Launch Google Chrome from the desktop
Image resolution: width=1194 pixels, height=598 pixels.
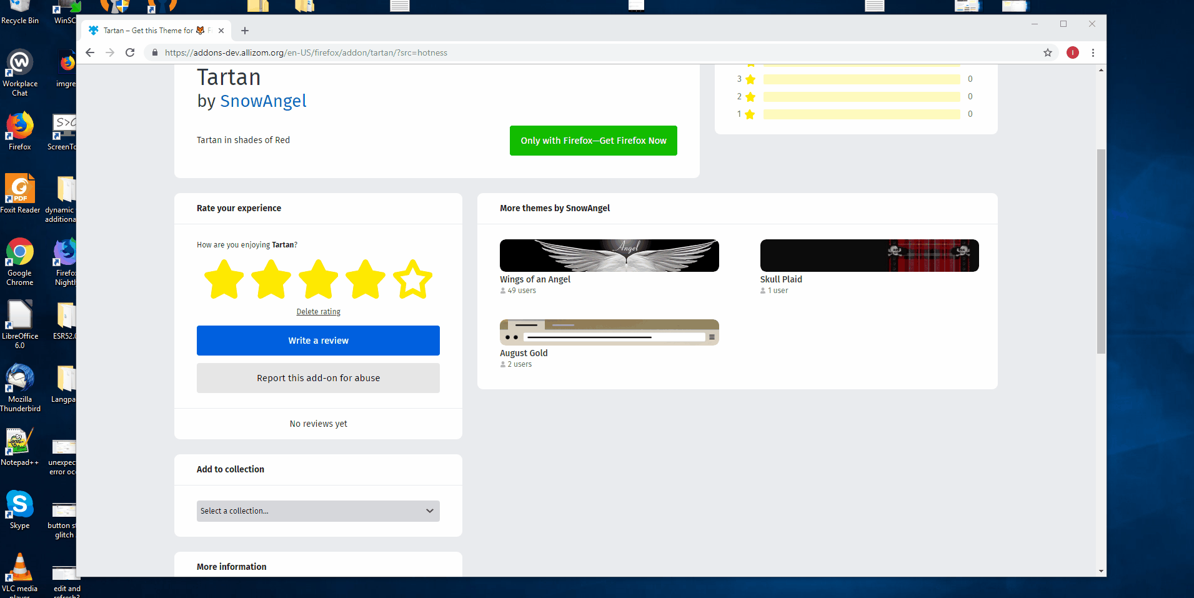(x=20, y=262)
